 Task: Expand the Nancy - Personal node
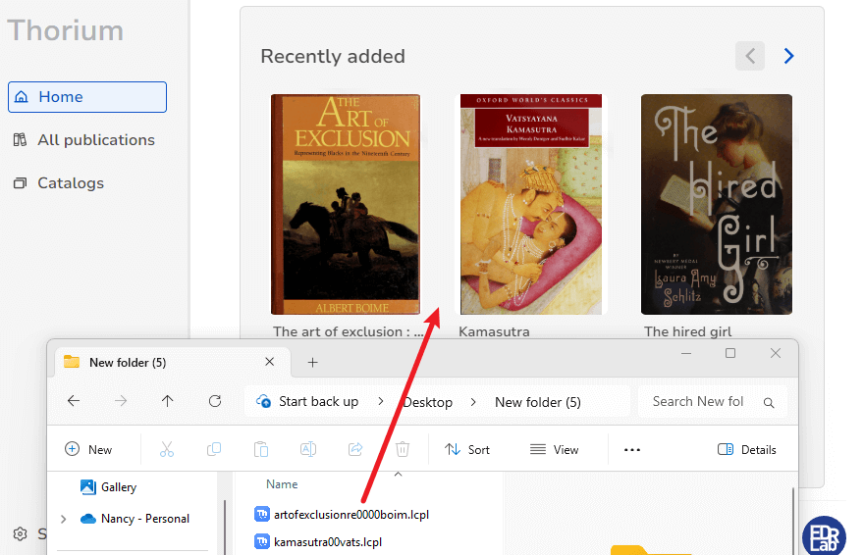click(63, 519)
